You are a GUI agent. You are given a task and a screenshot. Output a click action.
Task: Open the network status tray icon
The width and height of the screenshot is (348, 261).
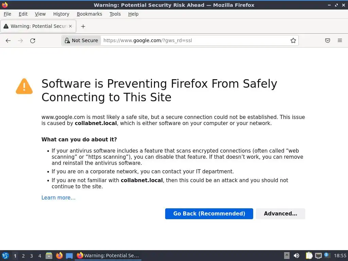pyautogui.click(x=318, y=256)
